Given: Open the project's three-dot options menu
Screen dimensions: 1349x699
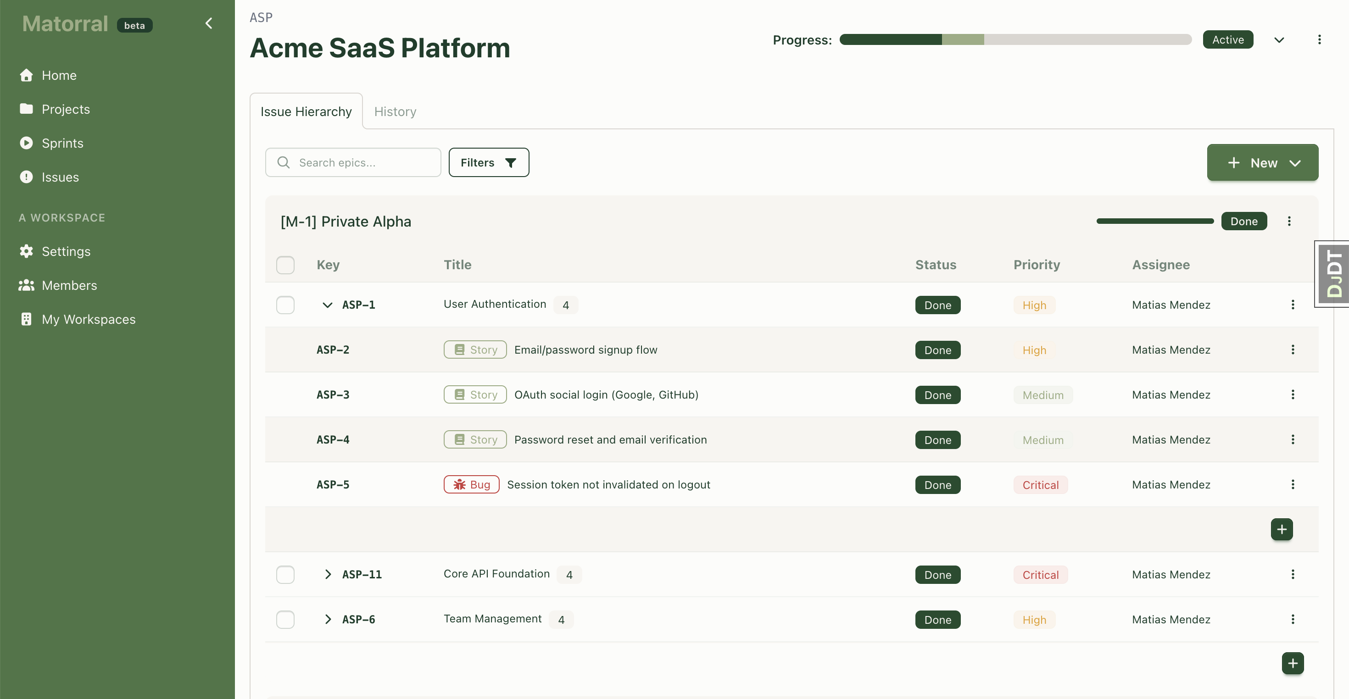Looking at the screenshot, I should 1319,40.
